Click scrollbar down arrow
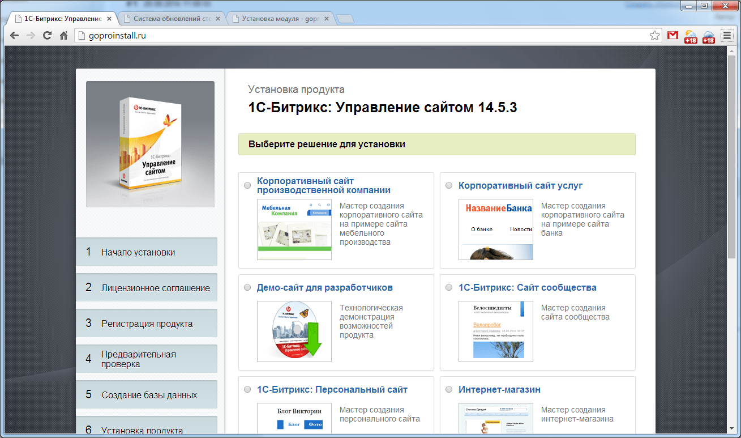The width and height of the screenshot is (741, 438). pyautogui.click(x=731, y=430)
